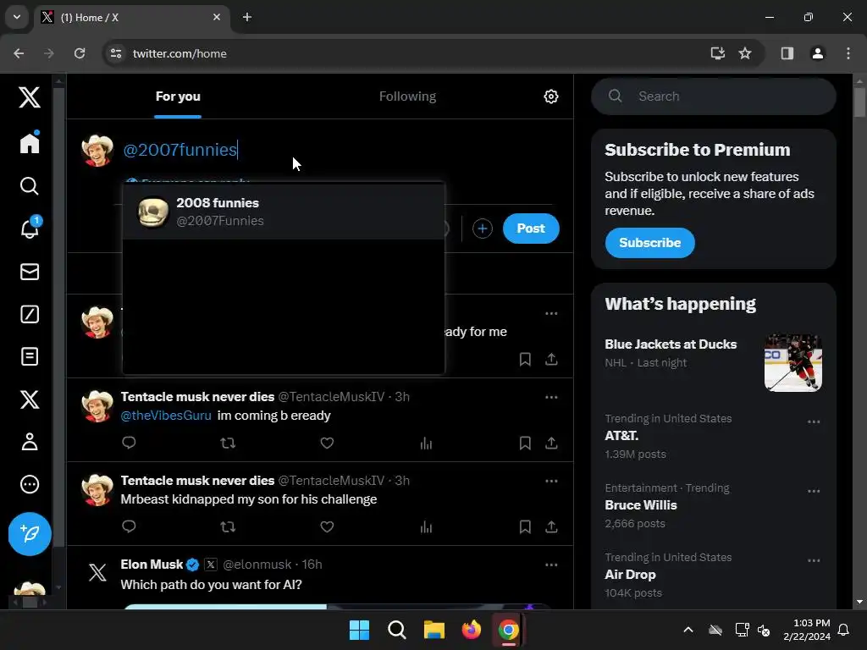Open Elon Musk's profile name link
The height and width of the screenshot is (650, 867).
(x=152, y=565)
